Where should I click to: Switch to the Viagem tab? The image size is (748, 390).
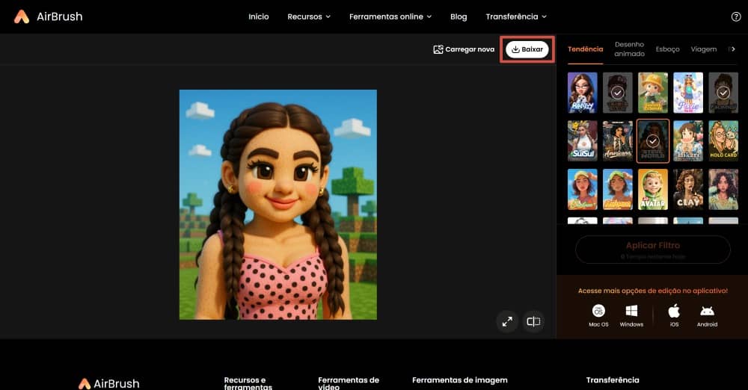tap(703, 49)
